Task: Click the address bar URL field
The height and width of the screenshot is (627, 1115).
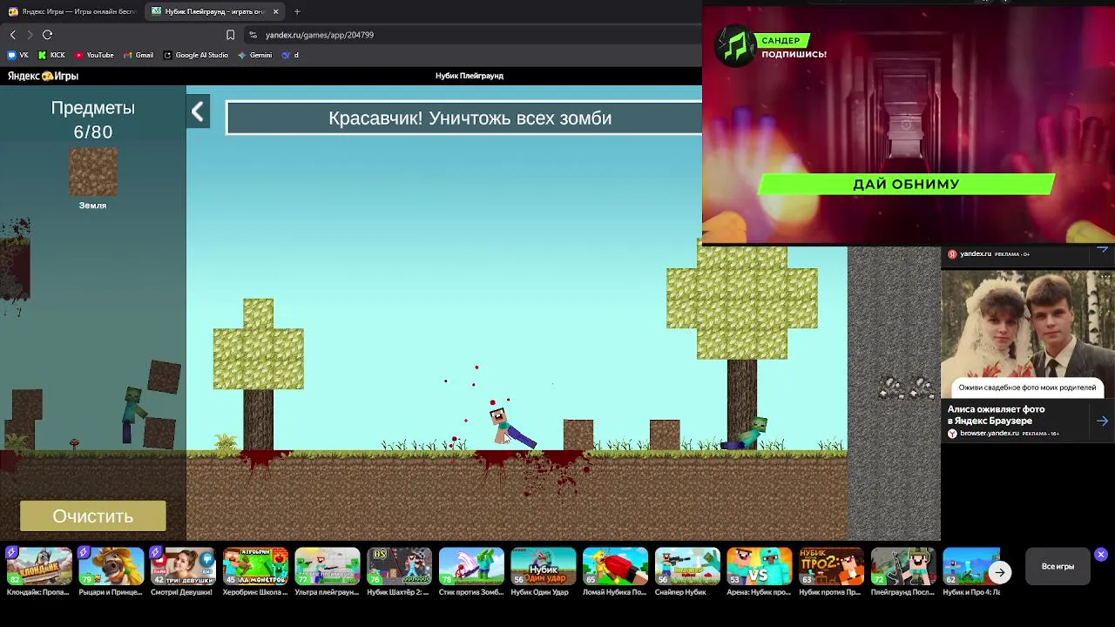Action: 470,35
